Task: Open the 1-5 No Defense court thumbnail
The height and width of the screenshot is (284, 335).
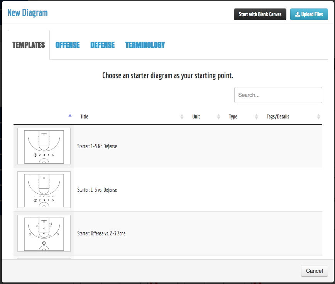Action: pos(44,146)
